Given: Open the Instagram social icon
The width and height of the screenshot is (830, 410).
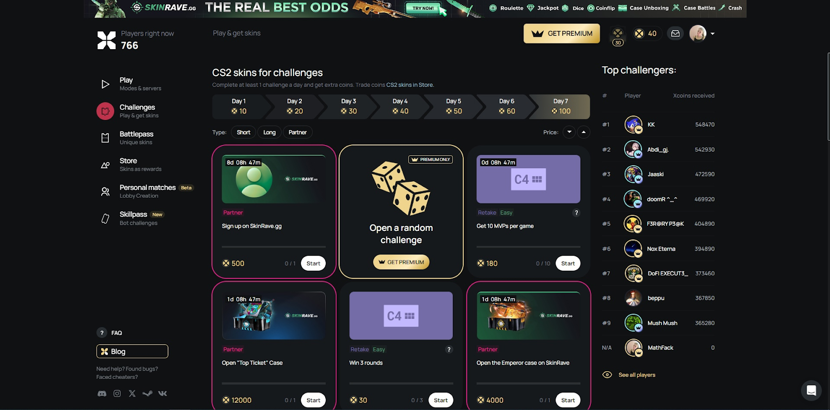Looking at the screenshot, I should click(117, 393).
